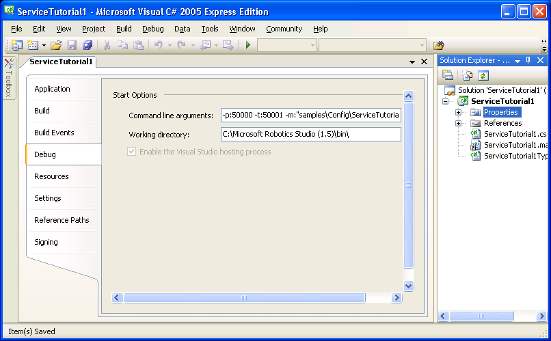Open the Community menu
Image resolution: width=551 pixels, height=341 pixels.
pos(284,29)
